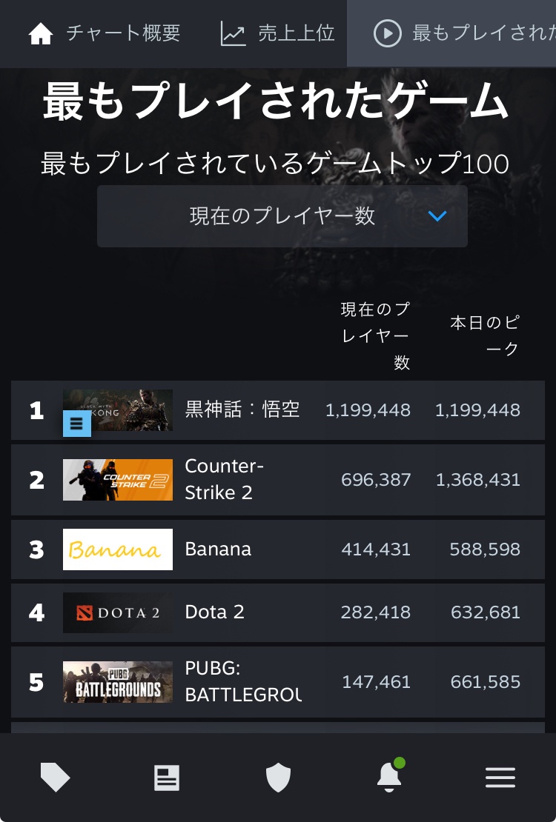Tap the play circle icon in top tabs
Image resolution: width=556 pixels, height=822 pixels.
387,33
